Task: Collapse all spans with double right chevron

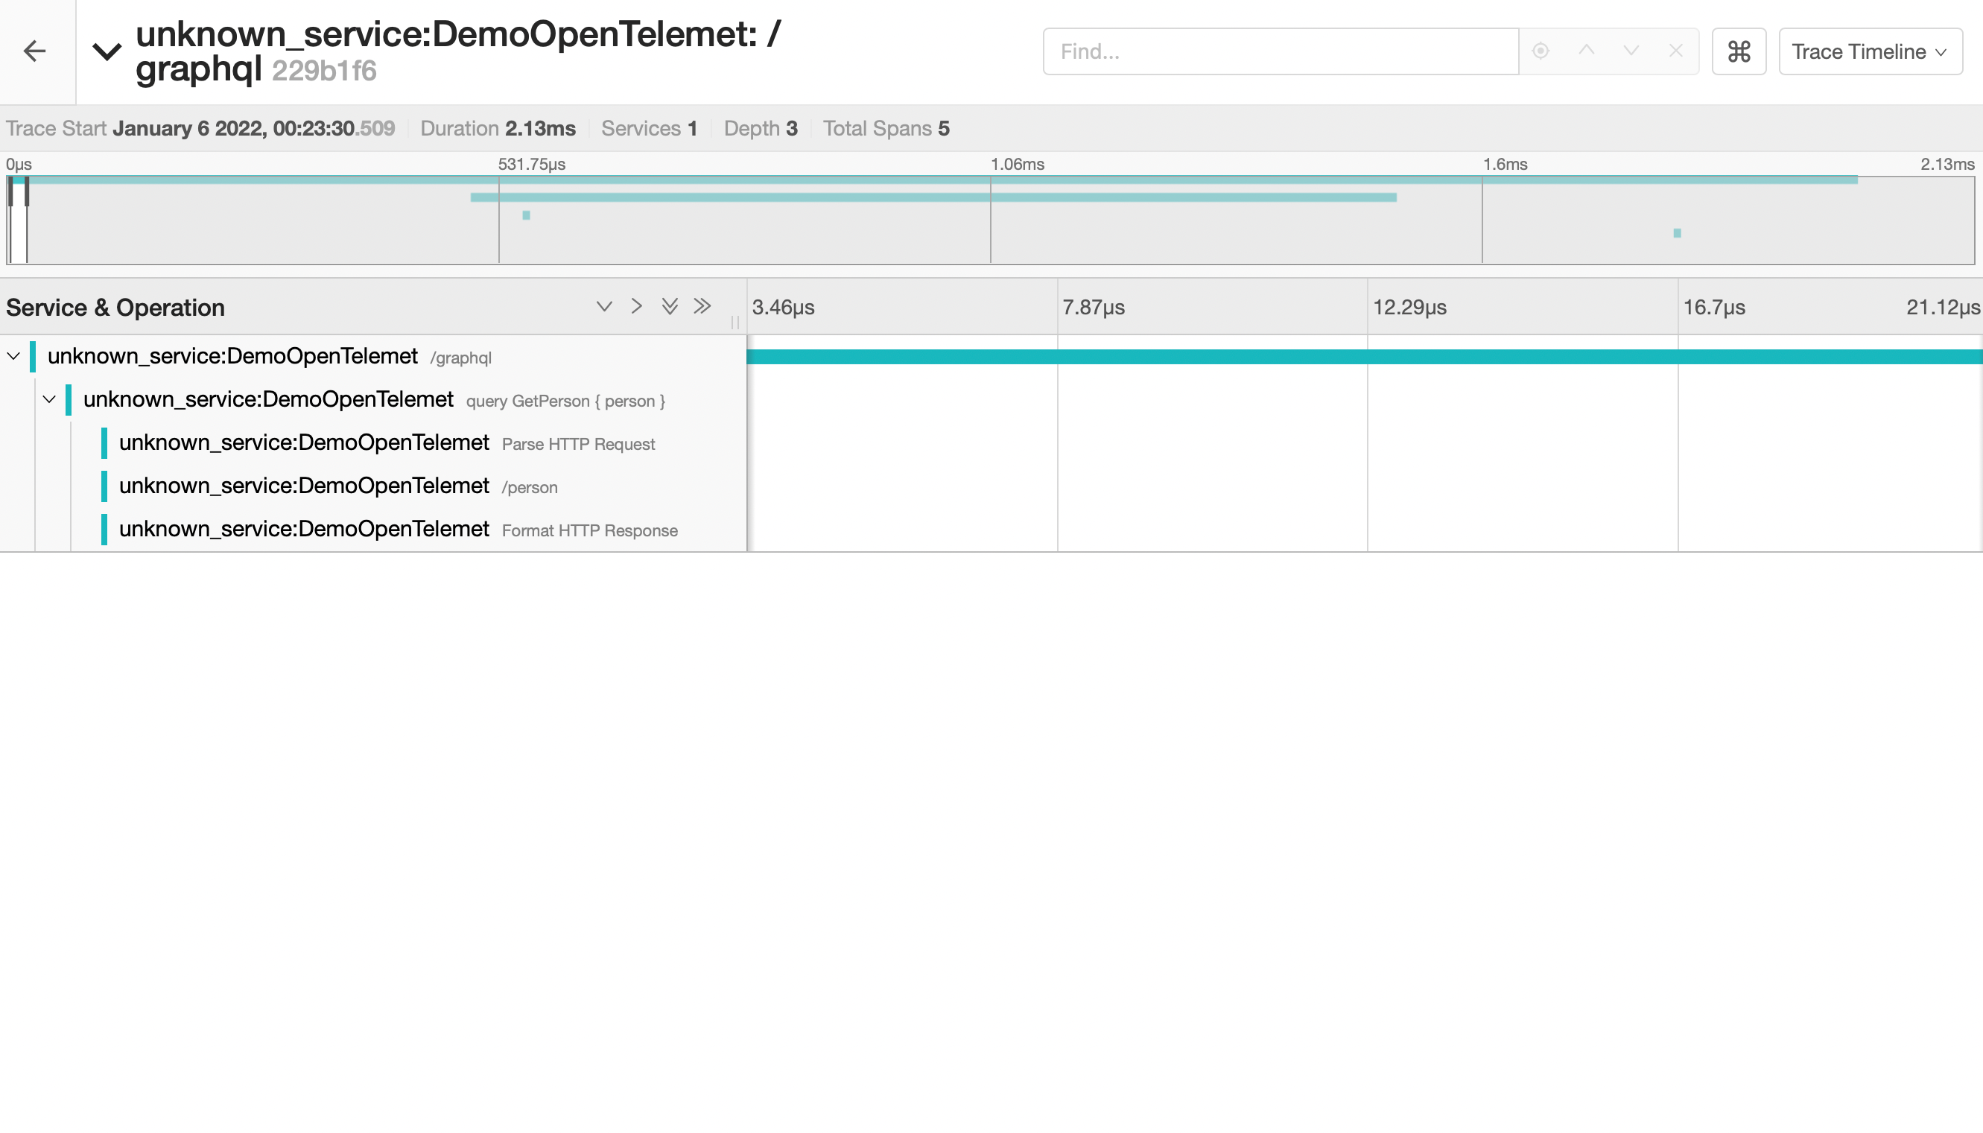Action: pos(702,307)
